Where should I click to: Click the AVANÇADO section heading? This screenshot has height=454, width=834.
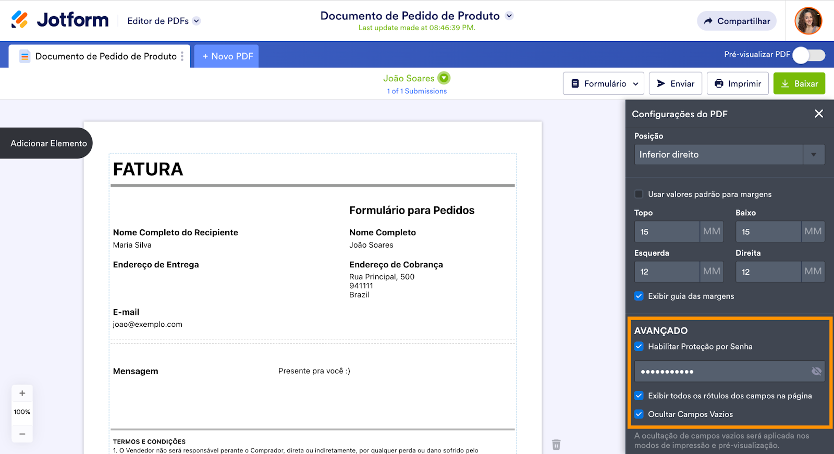(661, 330)
